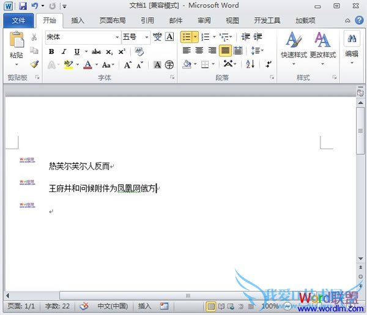Viewport: 367px width, 315px height.
Task: Toggle underline formatting
Action: (77, 51)
